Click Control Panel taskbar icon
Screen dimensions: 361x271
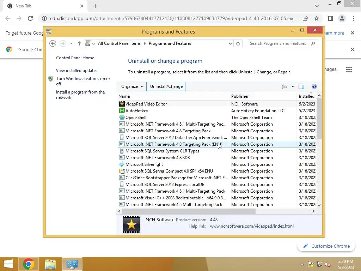coord(72,264)
